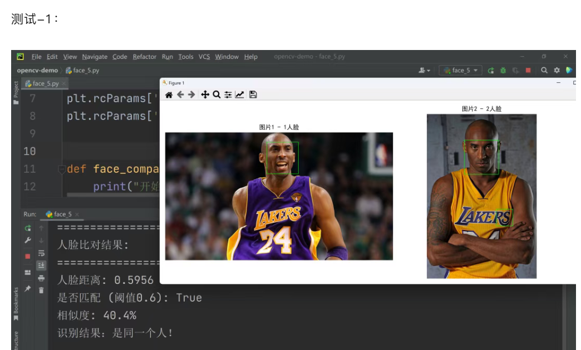The height and width of the screenshot is (350, 581).
Task: Click the JetBrains toolbox icon at top right
Action: click(x=569, y=71)
